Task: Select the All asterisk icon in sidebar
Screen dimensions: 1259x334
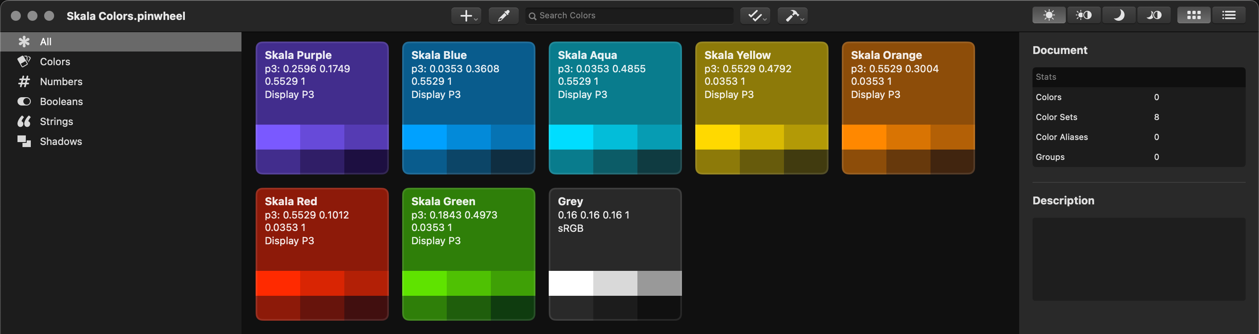Action: pyautogui.click(x=24, y=42)
